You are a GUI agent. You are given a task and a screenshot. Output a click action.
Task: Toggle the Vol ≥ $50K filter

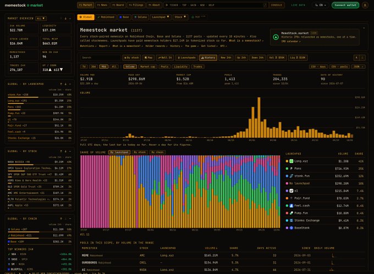277,58
